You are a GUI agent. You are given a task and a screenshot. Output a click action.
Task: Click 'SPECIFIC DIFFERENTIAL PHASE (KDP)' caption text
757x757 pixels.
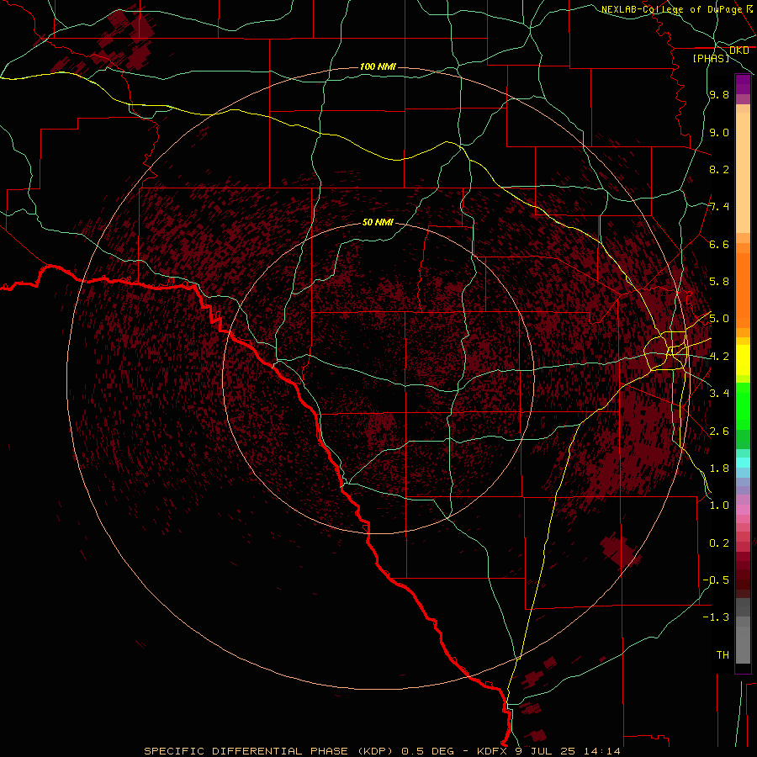270,751
